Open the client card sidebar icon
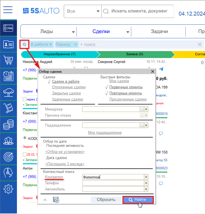Screen dimensions: 205x214 [8, 44]
